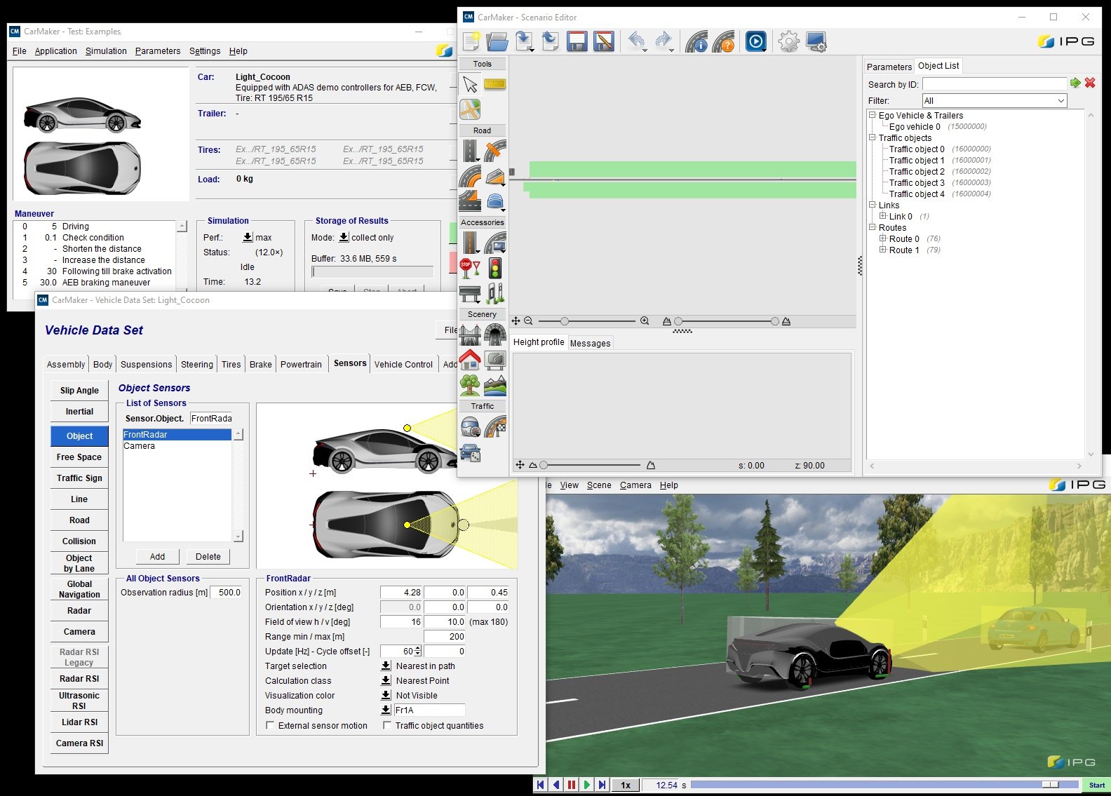Open Scenario Editor settings gear
Viewport: 1111px width, 796px height.
pyautogui.click(x=789, y=41)
